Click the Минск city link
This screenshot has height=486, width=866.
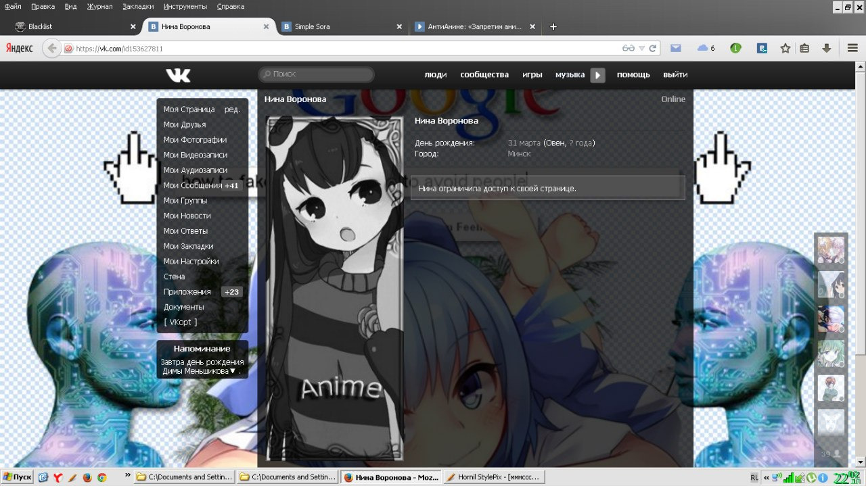(520, 153)
